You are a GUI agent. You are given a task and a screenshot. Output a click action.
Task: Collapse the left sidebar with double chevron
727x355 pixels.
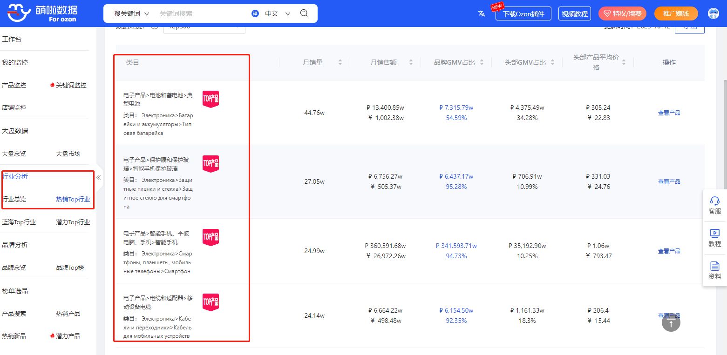(x=99, y=178)
